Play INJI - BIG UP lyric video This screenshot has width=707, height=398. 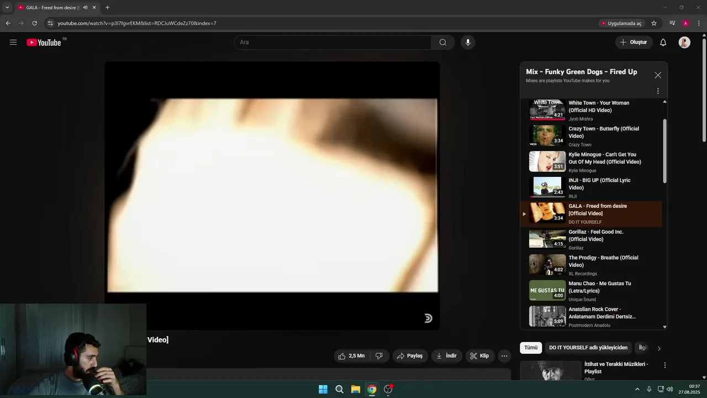click(x=591, y=188)
